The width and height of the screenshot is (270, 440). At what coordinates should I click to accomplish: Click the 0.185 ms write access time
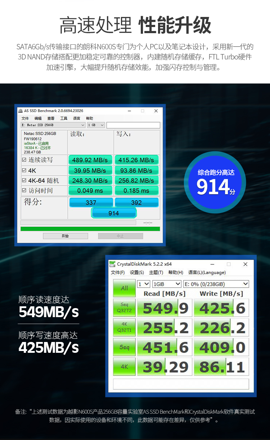[x=136, y=191]
